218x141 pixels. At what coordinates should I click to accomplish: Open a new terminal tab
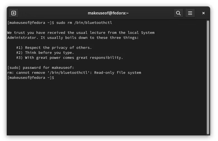click(x=14, y=13)
